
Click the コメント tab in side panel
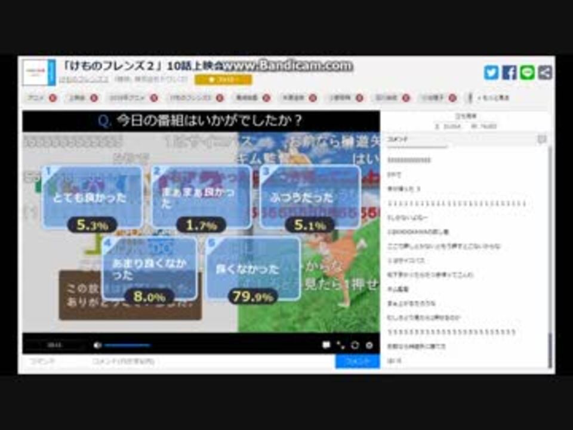click(398, 139)
